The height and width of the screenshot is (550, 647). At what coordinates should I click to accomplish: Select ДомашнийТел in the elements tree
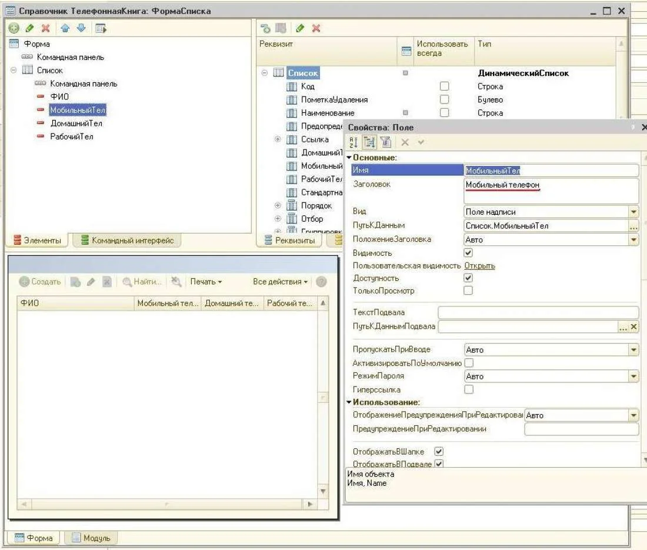pyautogui.click(x=76, y=124)
